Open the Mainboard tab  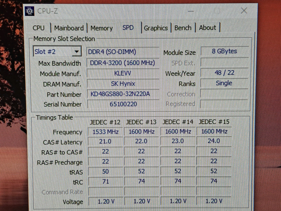(x=69, y=28)
